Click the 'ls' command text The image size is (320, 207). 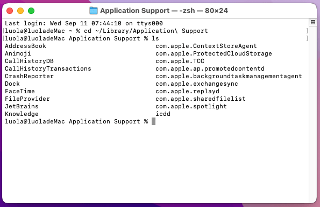coord(155,38)
